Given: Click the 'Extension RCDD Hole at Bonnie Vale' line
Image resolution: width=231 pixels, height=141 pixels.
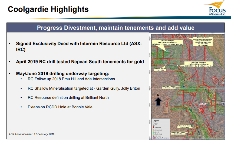Looking at the screenshot, I should click(60, 107).
